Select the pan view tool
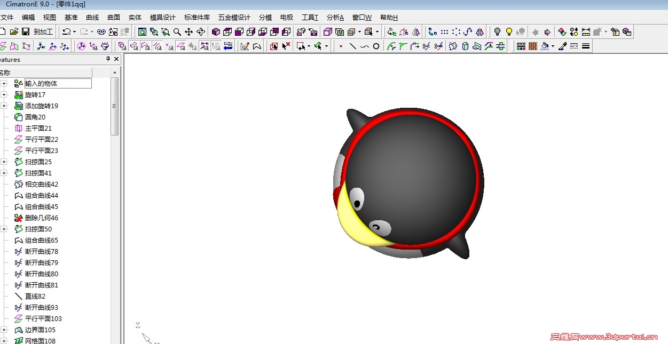Image resolution: width=668 pixels, height=344 pixels. pyautogui.click(x=188, y=32)
